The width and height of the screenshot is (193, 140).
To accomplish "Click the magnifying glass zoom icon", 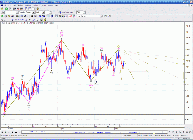I will 48,16.
